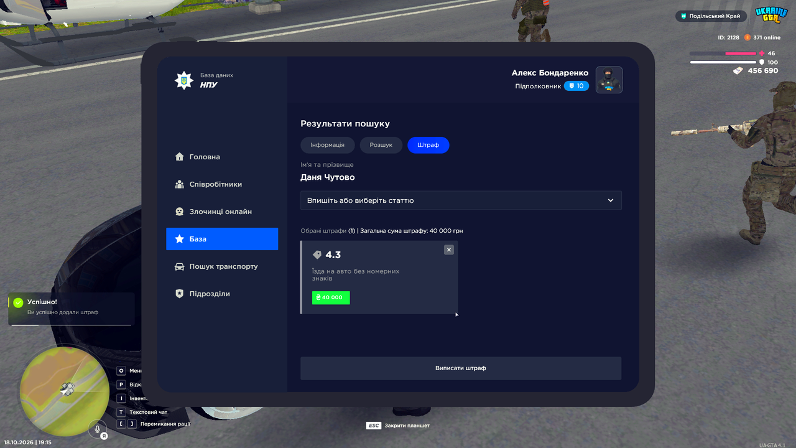Viewport: 796px width, 448px height.
Task: Remove the 4.3 fine card with X
Action: pos(449,250)
